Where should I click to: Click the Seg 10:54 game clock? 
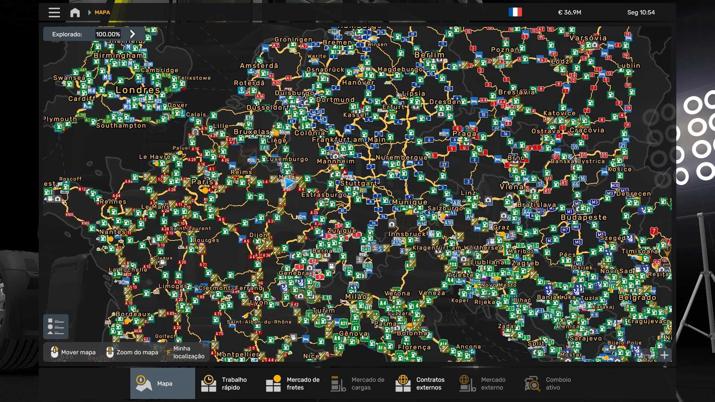tap(641, 12)
